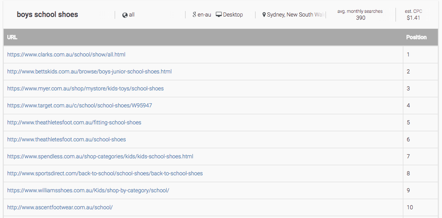Click position cell 9 for williamsshoes

(420, 190)
